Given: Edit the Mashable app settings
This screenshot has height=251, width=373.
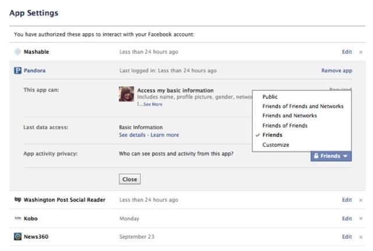Looking at the screenshot, I should (x=347, y=52).
